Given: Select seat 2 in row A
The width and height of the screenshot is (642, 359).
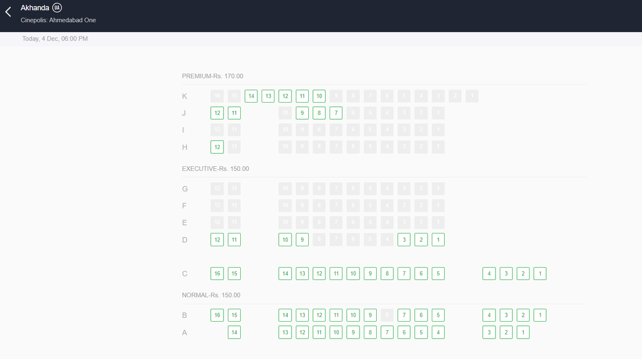Looking at the screenshot, I should (506, 332).
